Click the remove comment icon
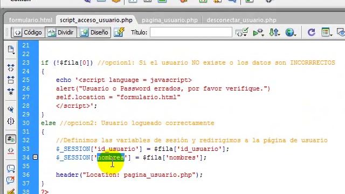The image size is (345, 194). pyautogui.click(x=11, y=180)
